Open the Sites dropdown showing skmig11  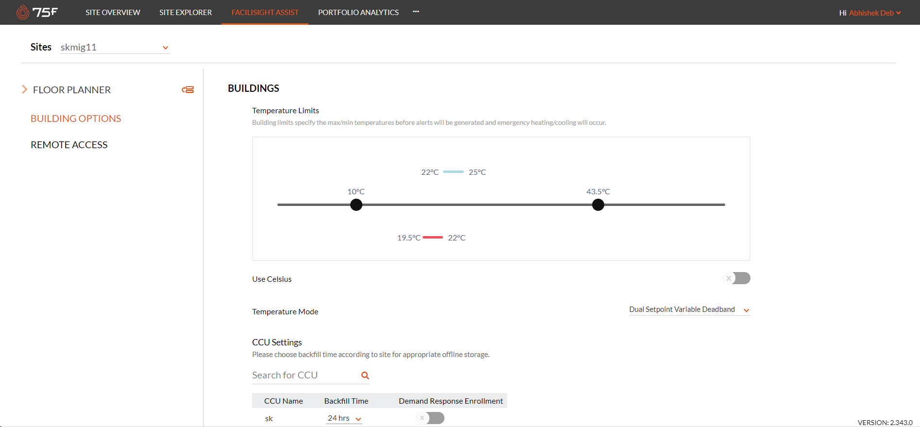(x=115, y=48)
